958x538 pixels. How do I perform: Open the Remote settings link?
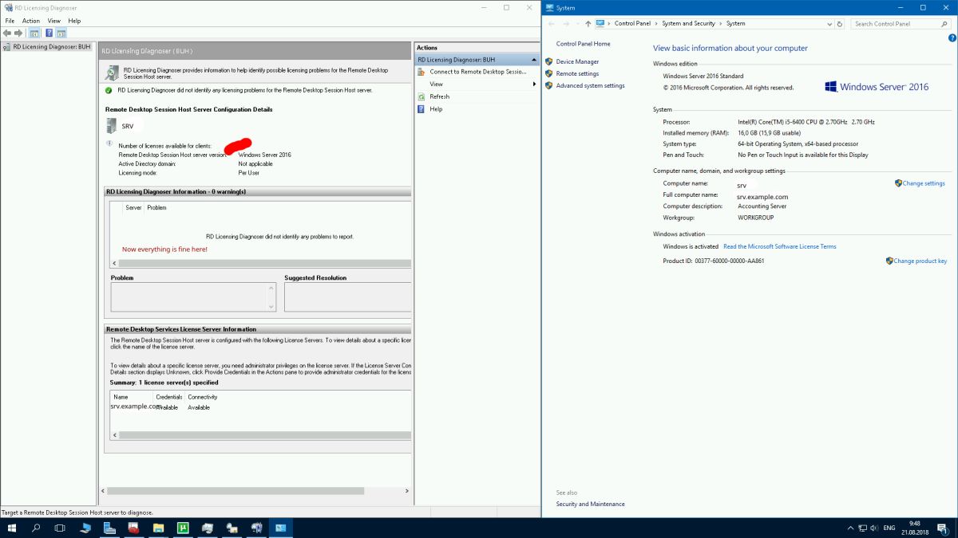[x=577, y=73]
